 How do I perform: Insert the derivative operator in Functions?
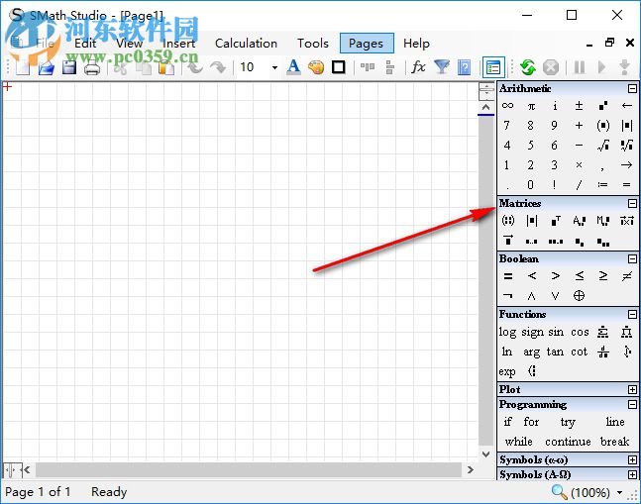[x=603, y=352]
